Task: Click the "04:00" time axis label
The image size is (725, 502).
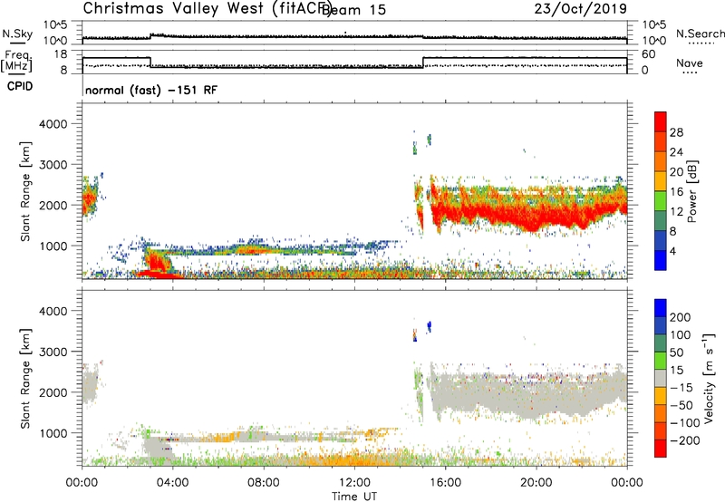Action: coord(173,483)
